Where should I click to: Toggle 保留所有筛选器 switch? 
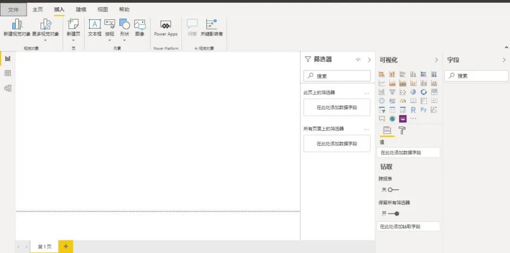coord(393,214)
